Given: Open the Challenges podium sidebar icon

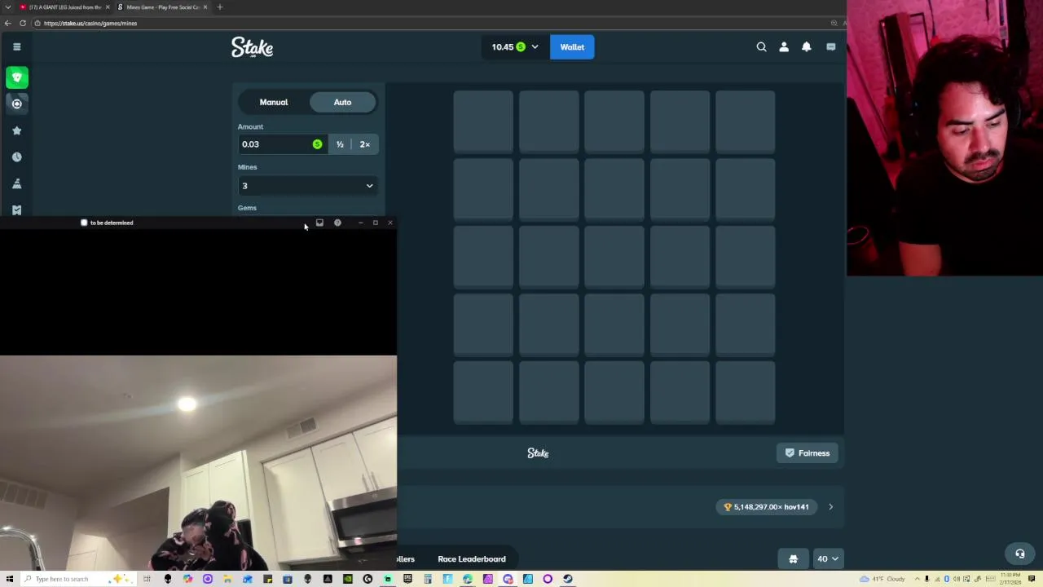Looking at the screenshot, I should click(x=16, y=183).
